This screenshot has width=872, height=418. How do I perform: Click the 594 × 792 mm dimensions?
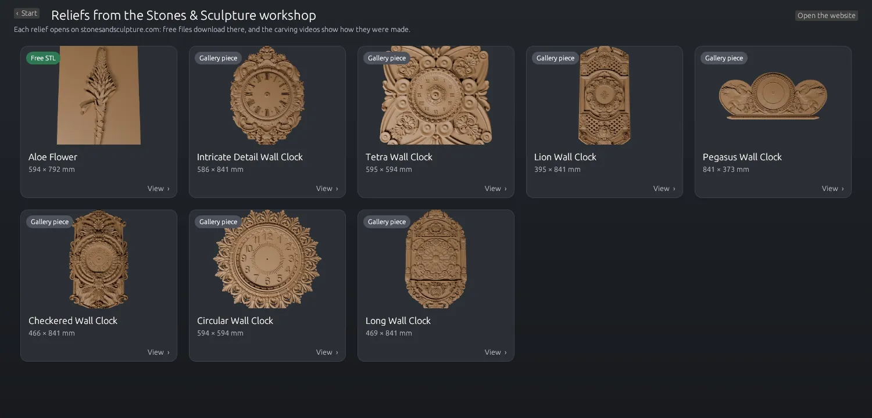tap(52, 170)
